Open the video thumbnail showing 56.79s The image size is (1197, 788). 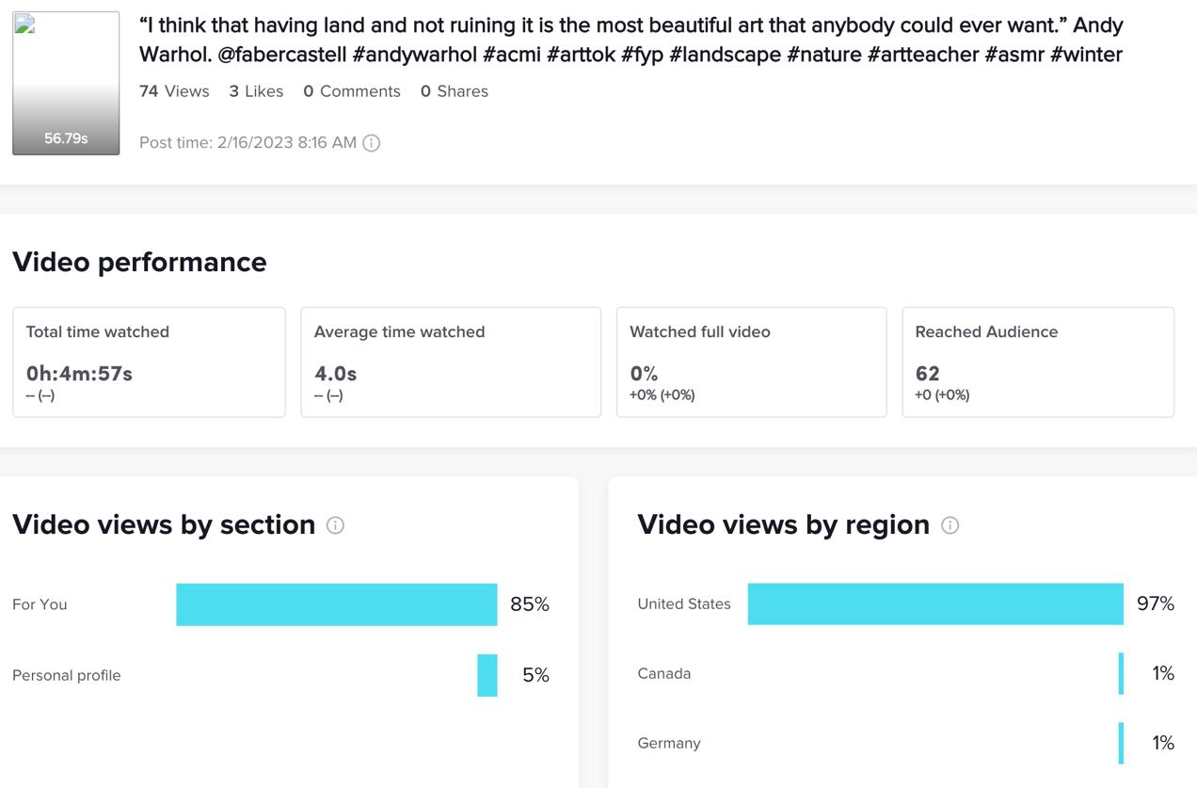coord(66,83)
